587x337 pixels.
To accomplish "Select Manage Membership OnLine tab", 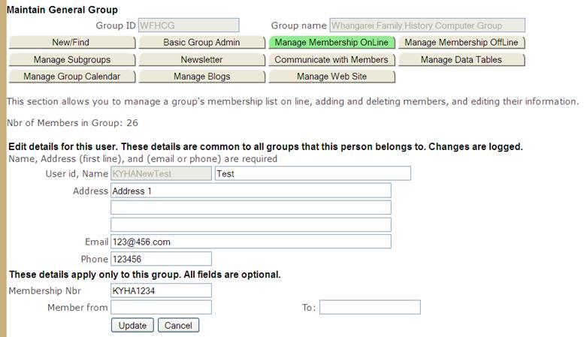I will pos(331,42).
